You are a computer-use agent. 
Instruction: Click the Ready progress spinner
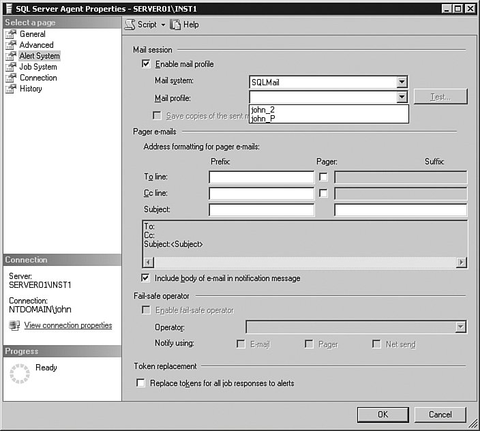[x=20, y=374]
